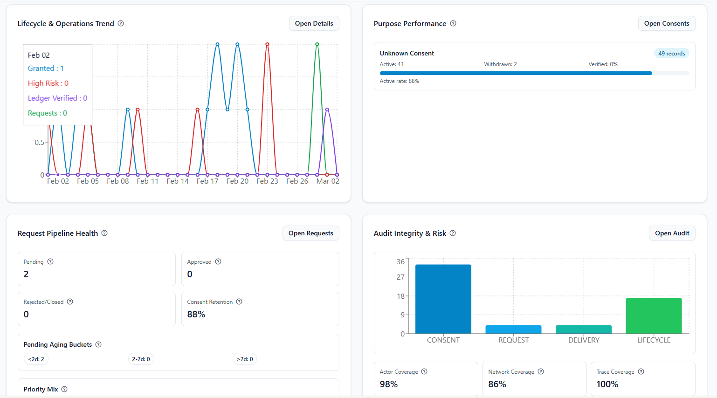The height and width of the screenshot is (398, 717).
Task: Click the help icon next to Rejected/Closed
Action: tap(70, 302)
